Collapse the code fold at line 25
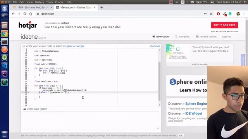This screenshot has height=139, width=248. coord(28,86)
